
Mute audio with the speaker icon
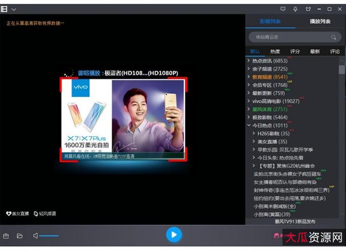tap(35, 236)
